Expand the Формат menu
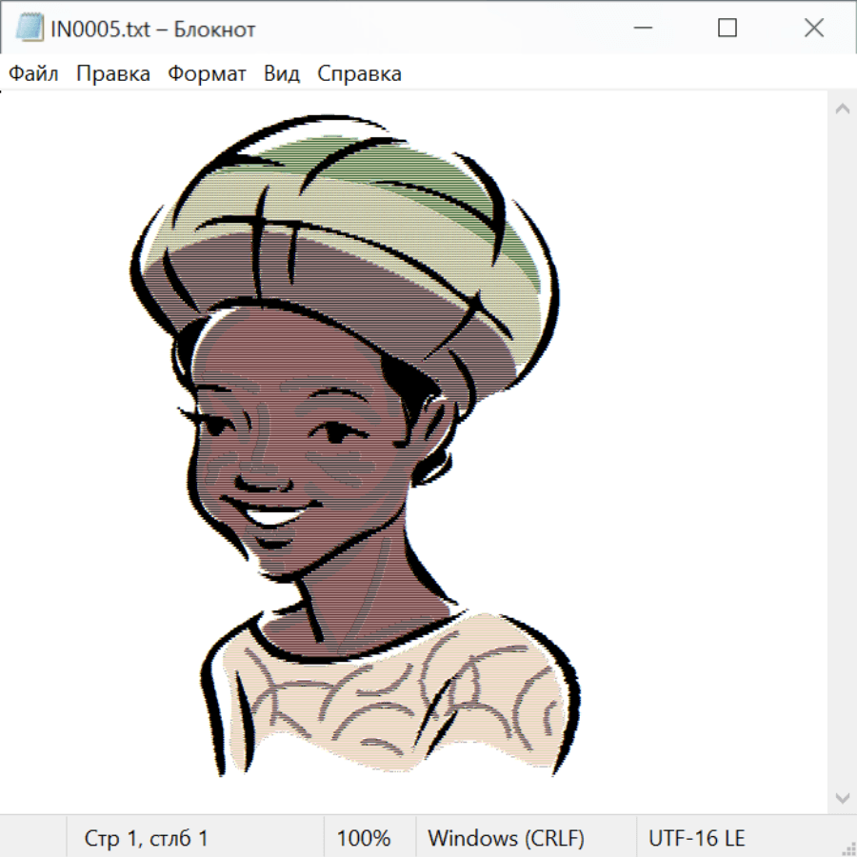This screenshot has height=857, width=857. point(207,74)
